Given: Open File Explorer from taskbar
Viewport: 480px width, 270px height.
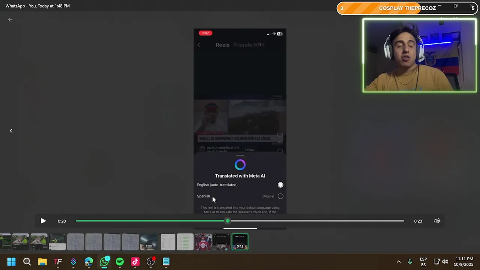Looking at the screenshot, I should tap(42, 262).
